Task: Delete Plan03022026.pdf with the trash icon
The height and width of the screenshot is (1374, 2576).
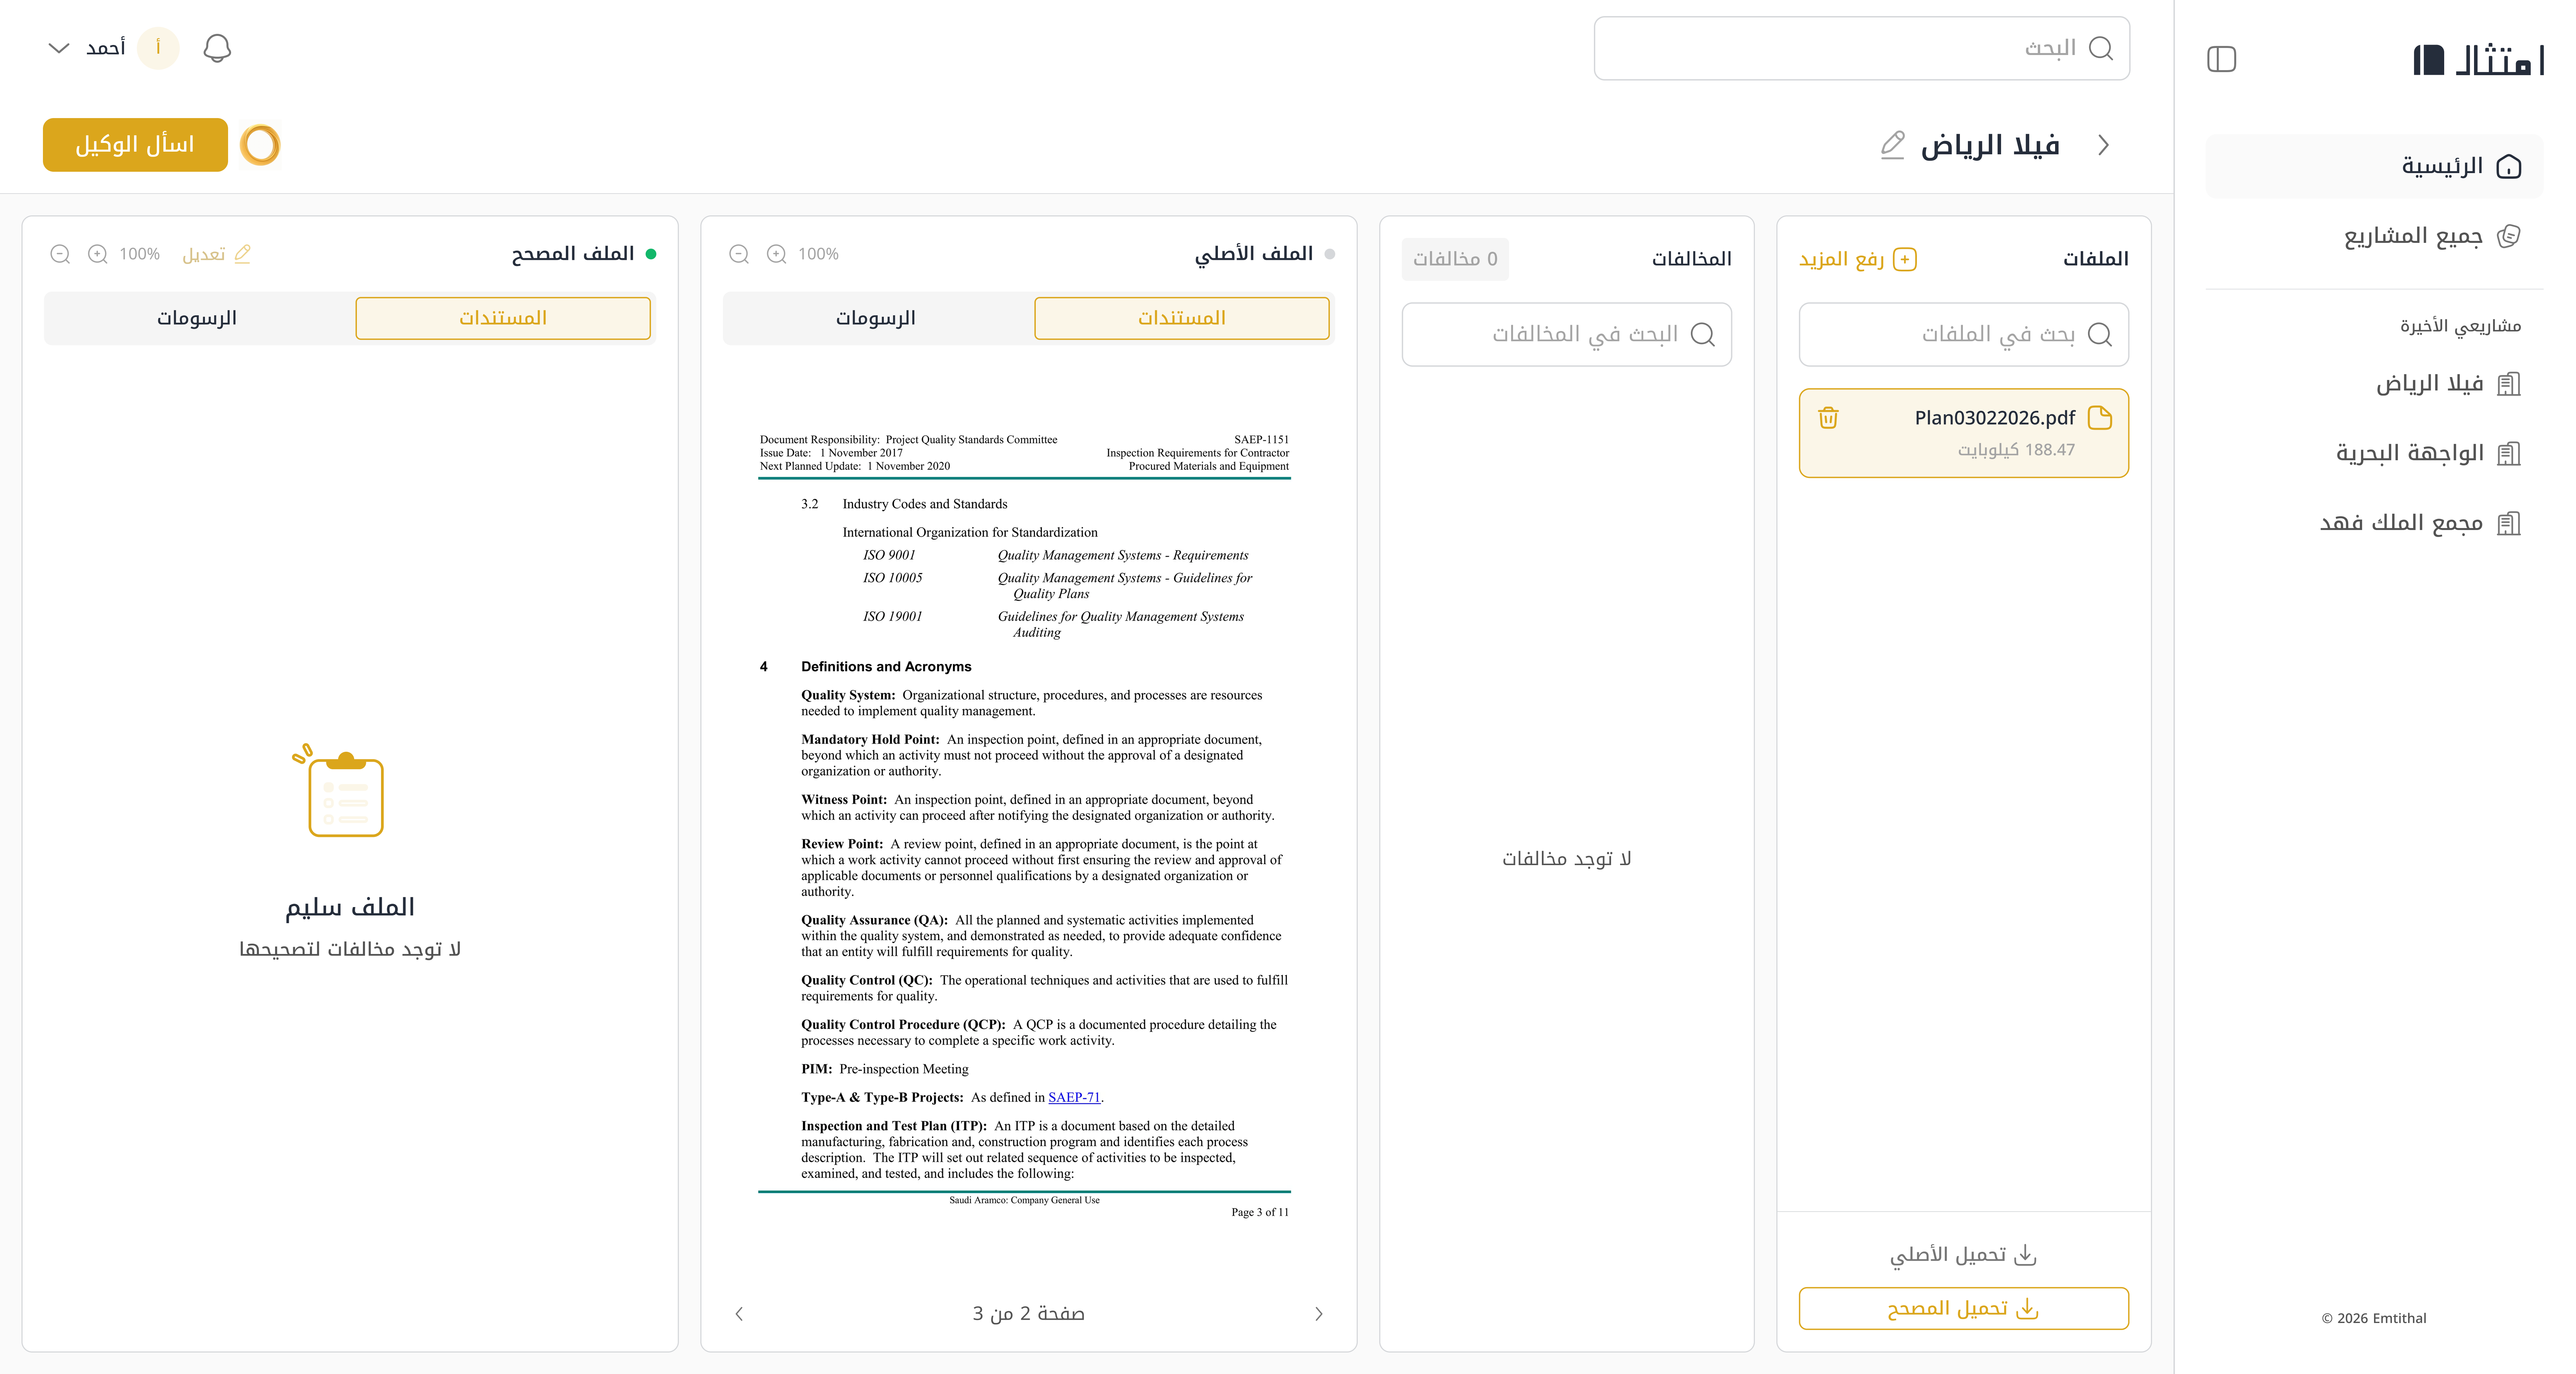Action: [1828, 418]
